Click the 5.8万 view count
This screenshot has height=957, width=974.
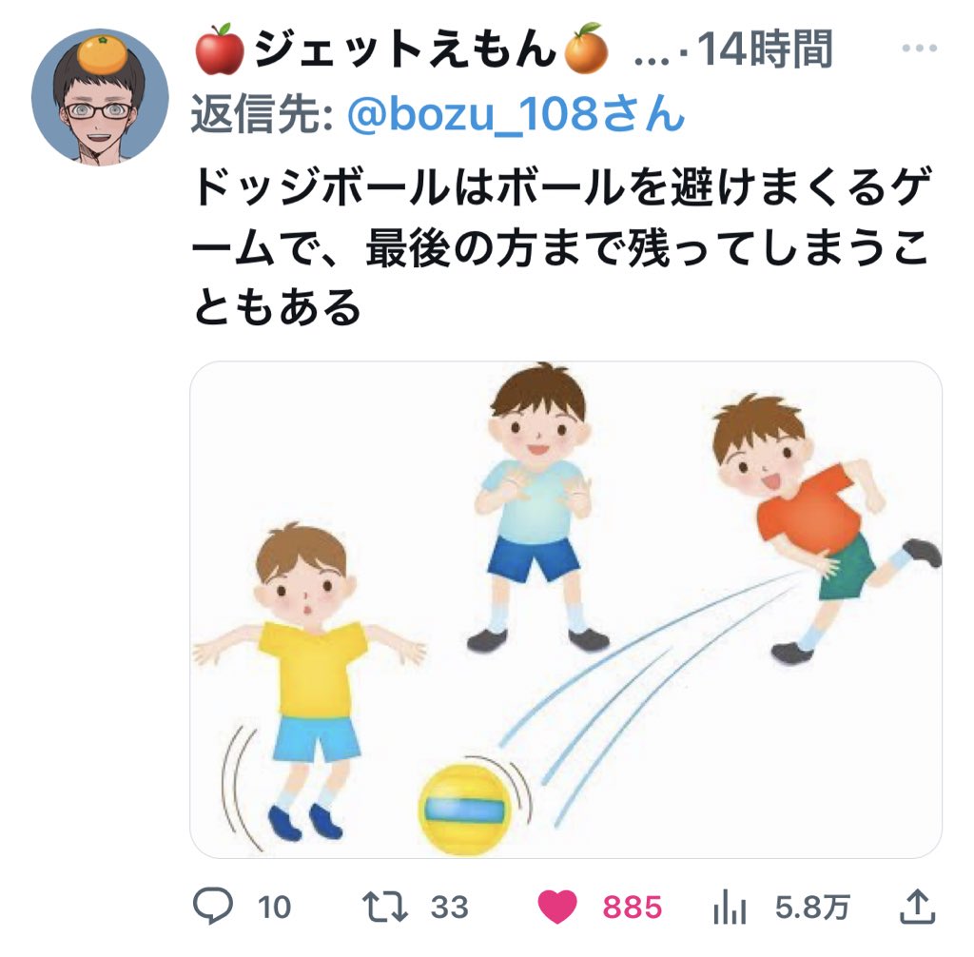coord(812,908)
